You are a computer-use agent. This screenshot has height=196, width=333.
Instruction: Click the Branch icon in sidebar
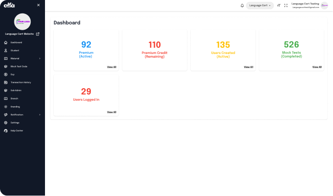(x=6, y=98)
